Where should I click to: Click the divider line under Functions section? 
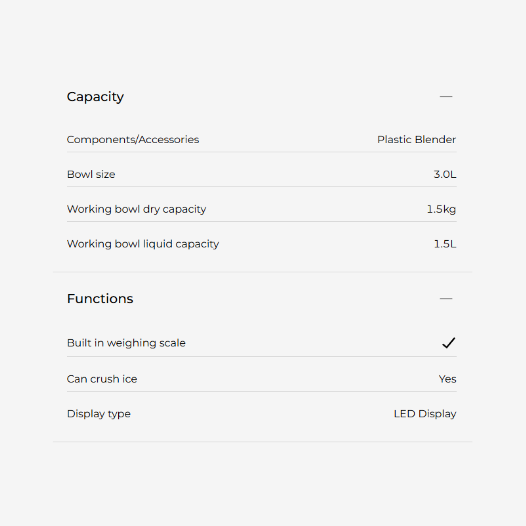(x=262, y=442)
